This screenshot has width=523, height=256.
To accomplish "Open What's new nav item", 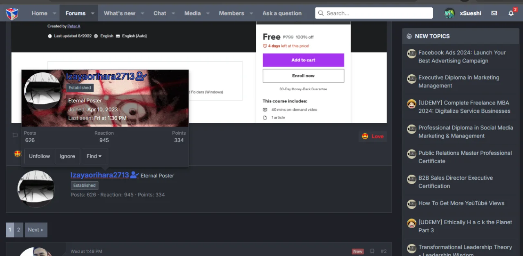I will click(x=119, y=13).
